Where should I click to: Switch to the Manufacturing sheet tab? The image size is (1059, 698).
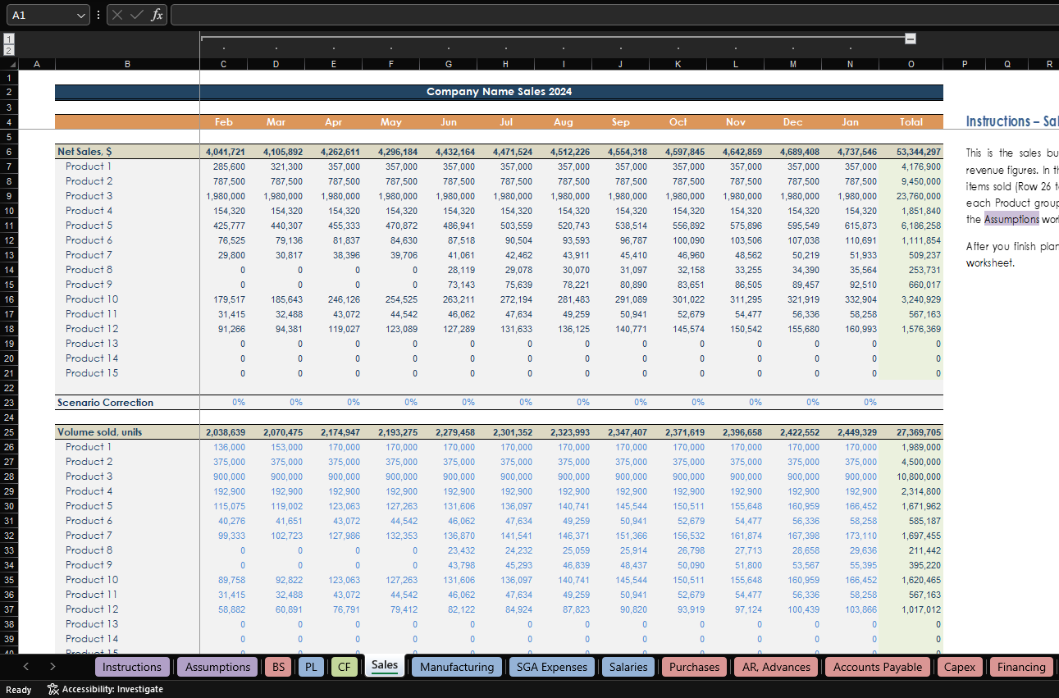457,667
